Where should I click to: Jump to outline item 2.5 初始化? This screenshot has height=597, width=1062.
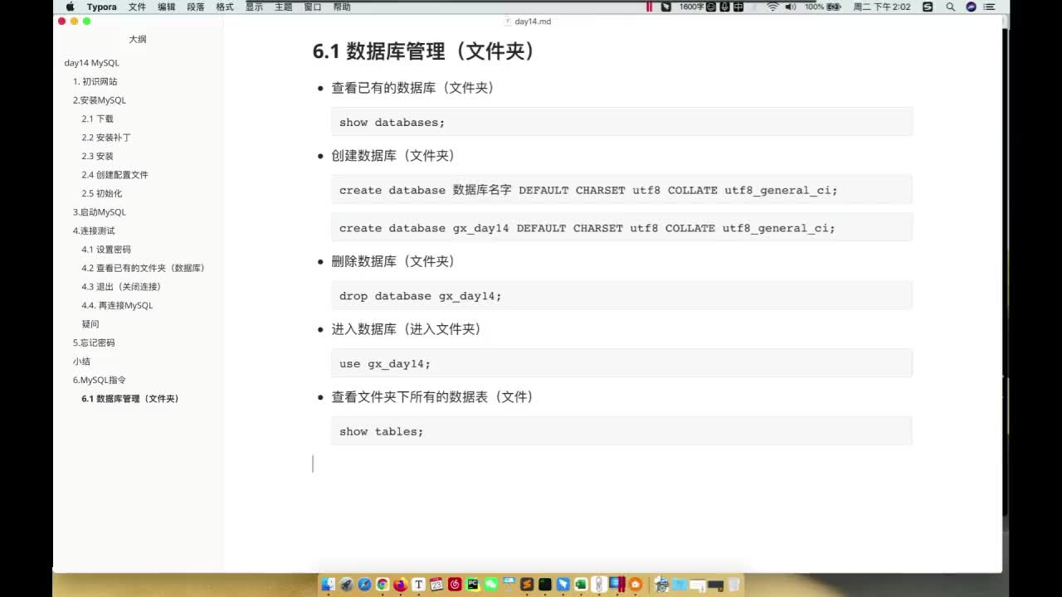click(x=101, y=193)
